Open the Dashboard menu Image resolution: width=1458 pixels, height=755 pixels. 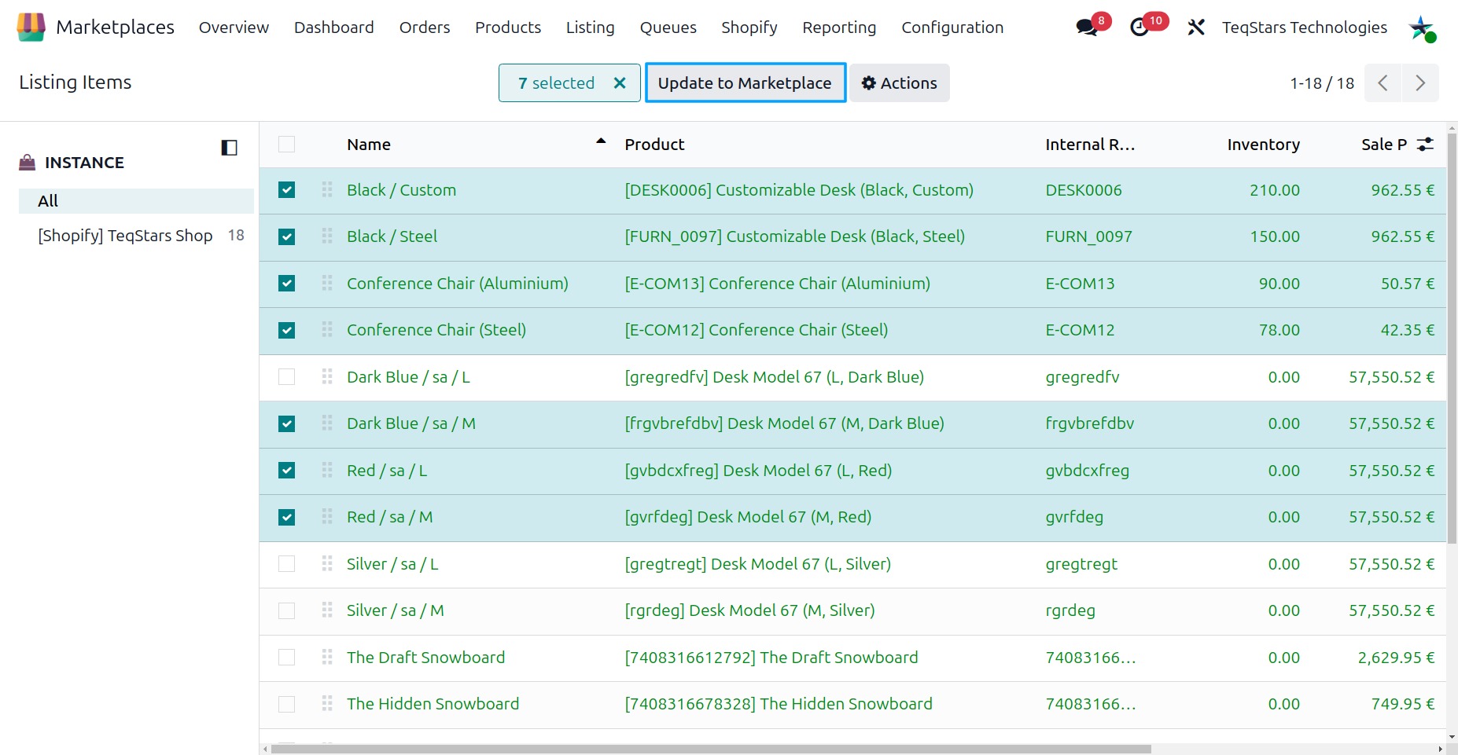[x=334, y=27]
